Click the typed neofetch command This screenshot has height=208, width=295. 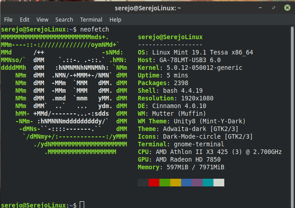click(x=95, y=29)
